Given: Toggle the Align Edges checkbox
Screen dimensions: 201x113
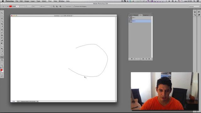Looking at the screenshot, I should (65, 6).
